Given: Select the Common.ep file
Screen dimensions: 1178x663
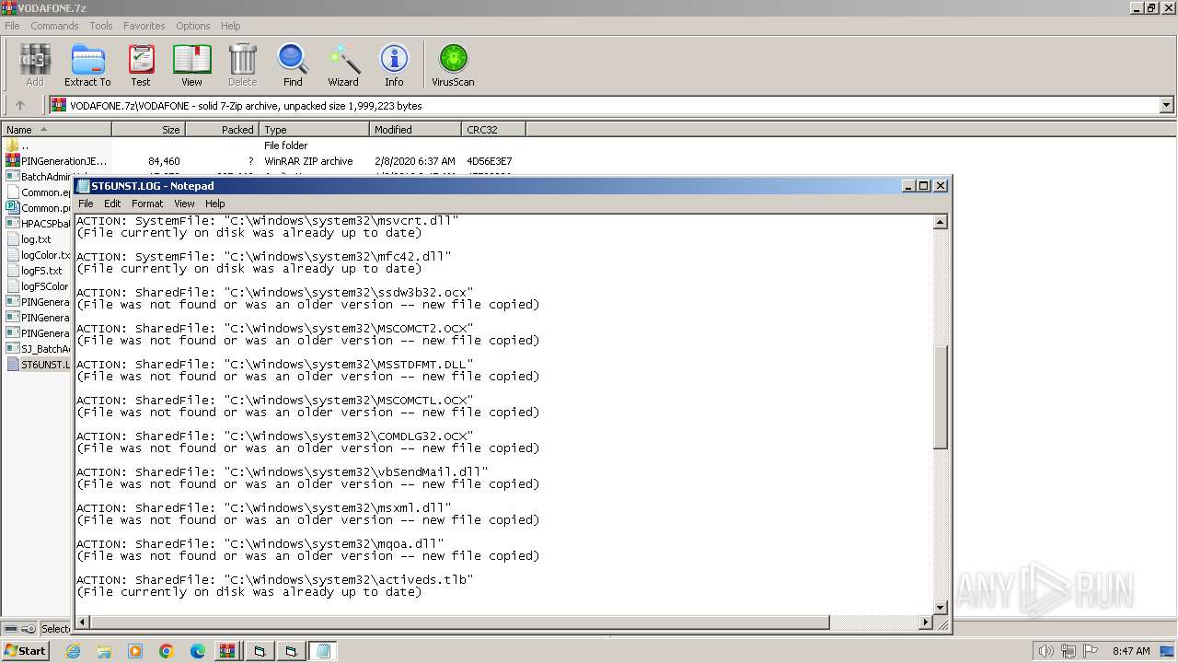Looking at the screenshot, I should pos(39,192).
